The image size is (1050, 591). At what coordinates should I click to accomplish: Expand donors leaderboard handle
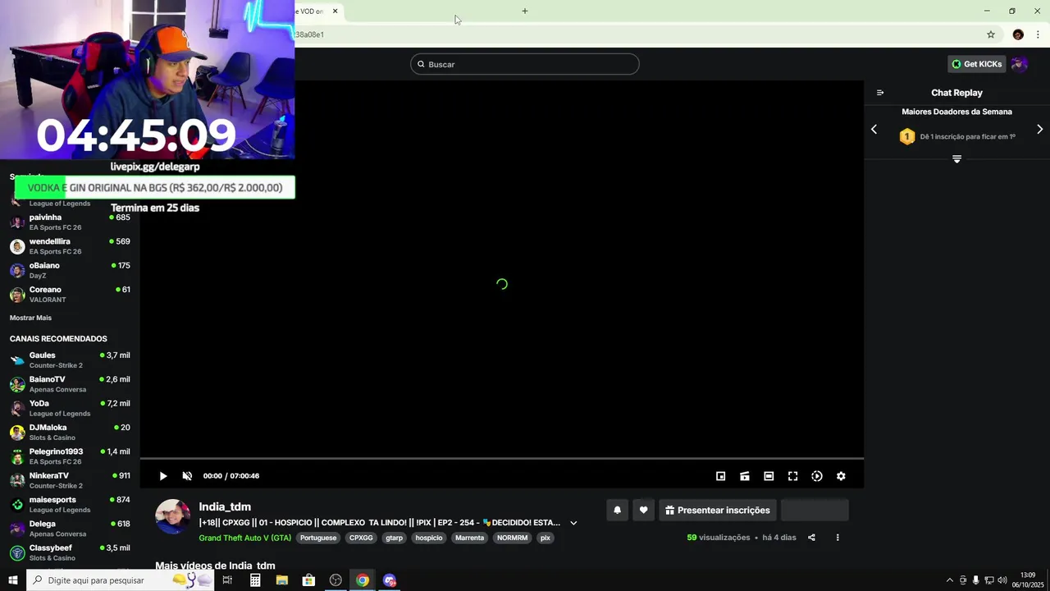click(956, 158)
